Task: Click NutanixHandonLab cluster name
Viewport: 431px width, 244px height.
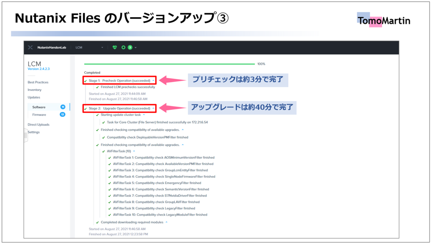Action: (x=52, y=47)
